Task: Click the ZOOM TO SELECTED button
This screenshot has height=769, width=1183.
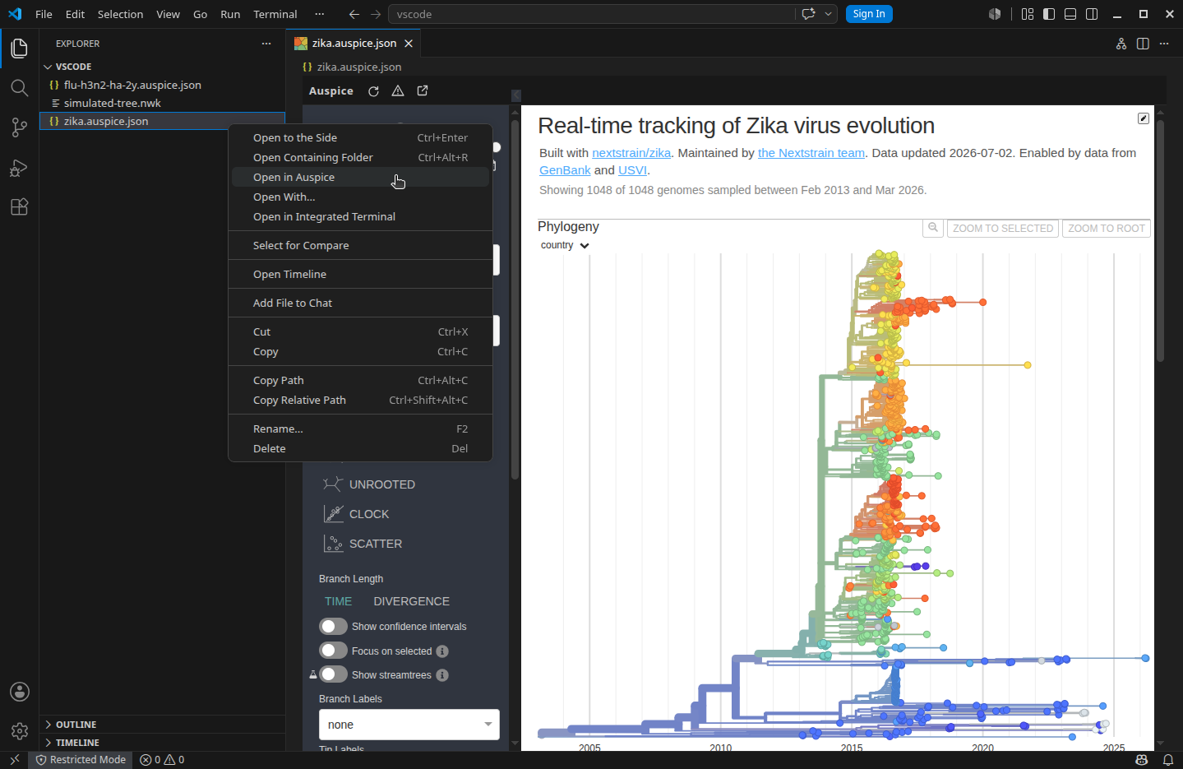Action: click(x=1003, y=228)
